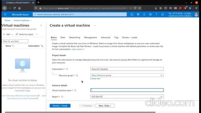Click Filter for any field box
Viewport: 201px width, 113px height.
point(15,41)
